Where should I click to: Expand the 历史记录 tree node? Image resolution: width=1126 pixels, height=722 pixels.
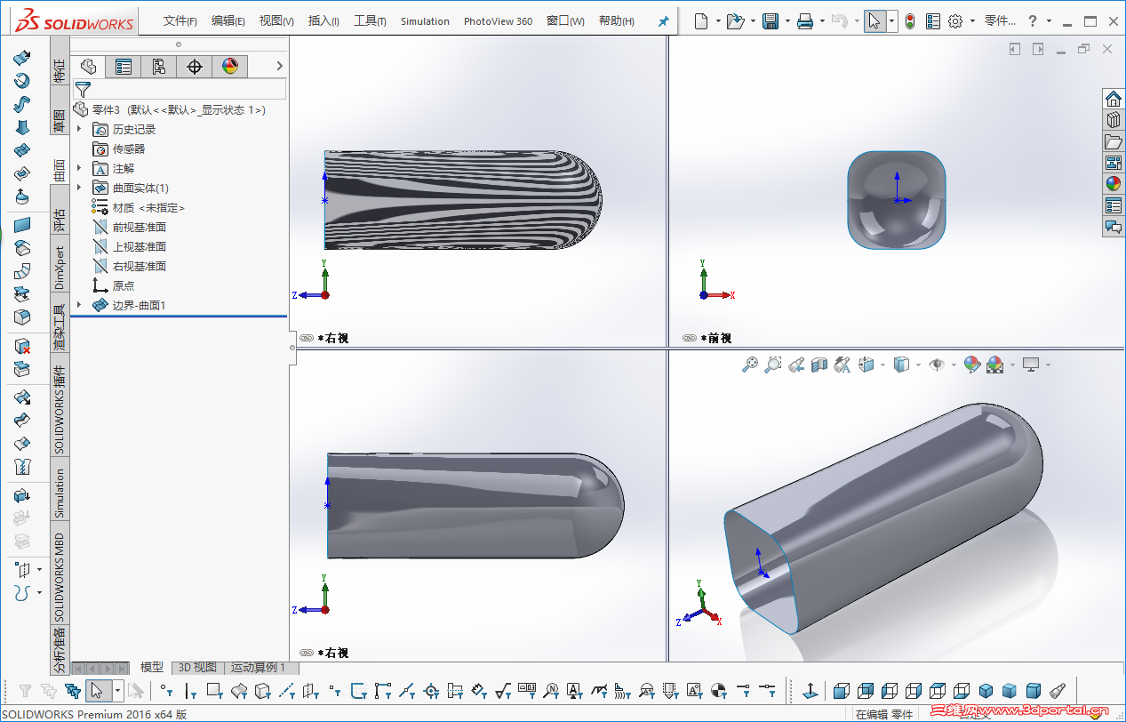[x=79, y=129]
